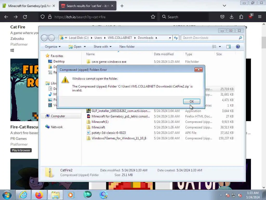Sort files by Date modified column
The height and width of the screenshot is (200, 266).
tap(164, 54)
